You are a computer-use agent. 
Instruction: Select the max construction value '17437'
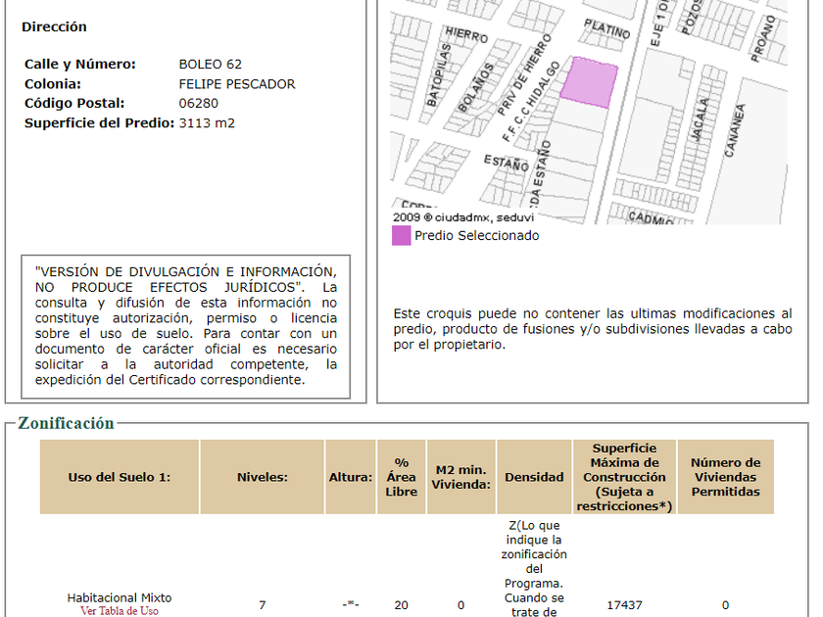625,605
